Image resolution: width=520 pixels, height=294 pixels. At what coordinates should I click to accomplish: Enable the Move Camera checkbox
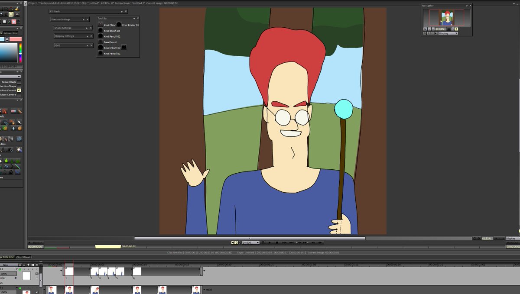[x=19, y=94]
